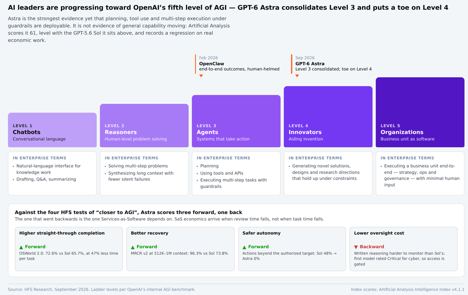Click 'Astra scores three forward, one back' heading
The image size is (468, 295).
pyautogui.click(x=128, y=212)
